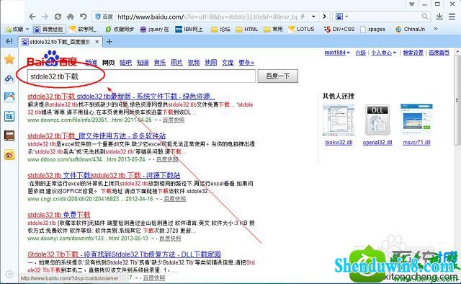Go to browser home page icon
The width and height of the screenshot is (461, 284).
71,17
